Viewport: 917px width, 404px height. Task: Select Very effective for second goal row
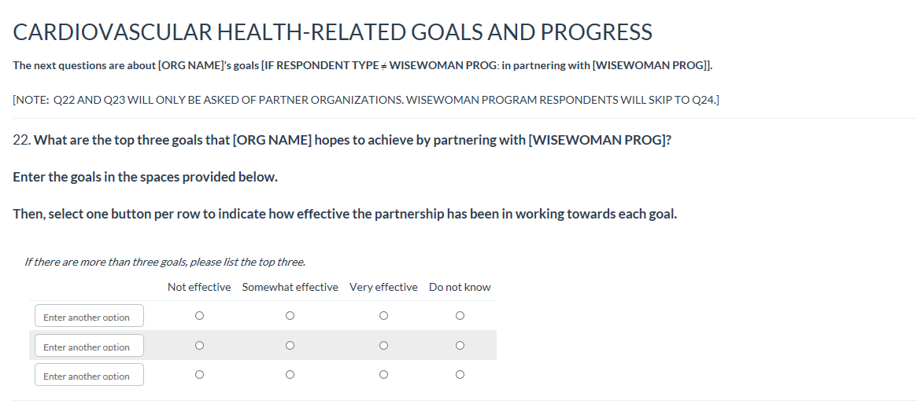point(383,345)
